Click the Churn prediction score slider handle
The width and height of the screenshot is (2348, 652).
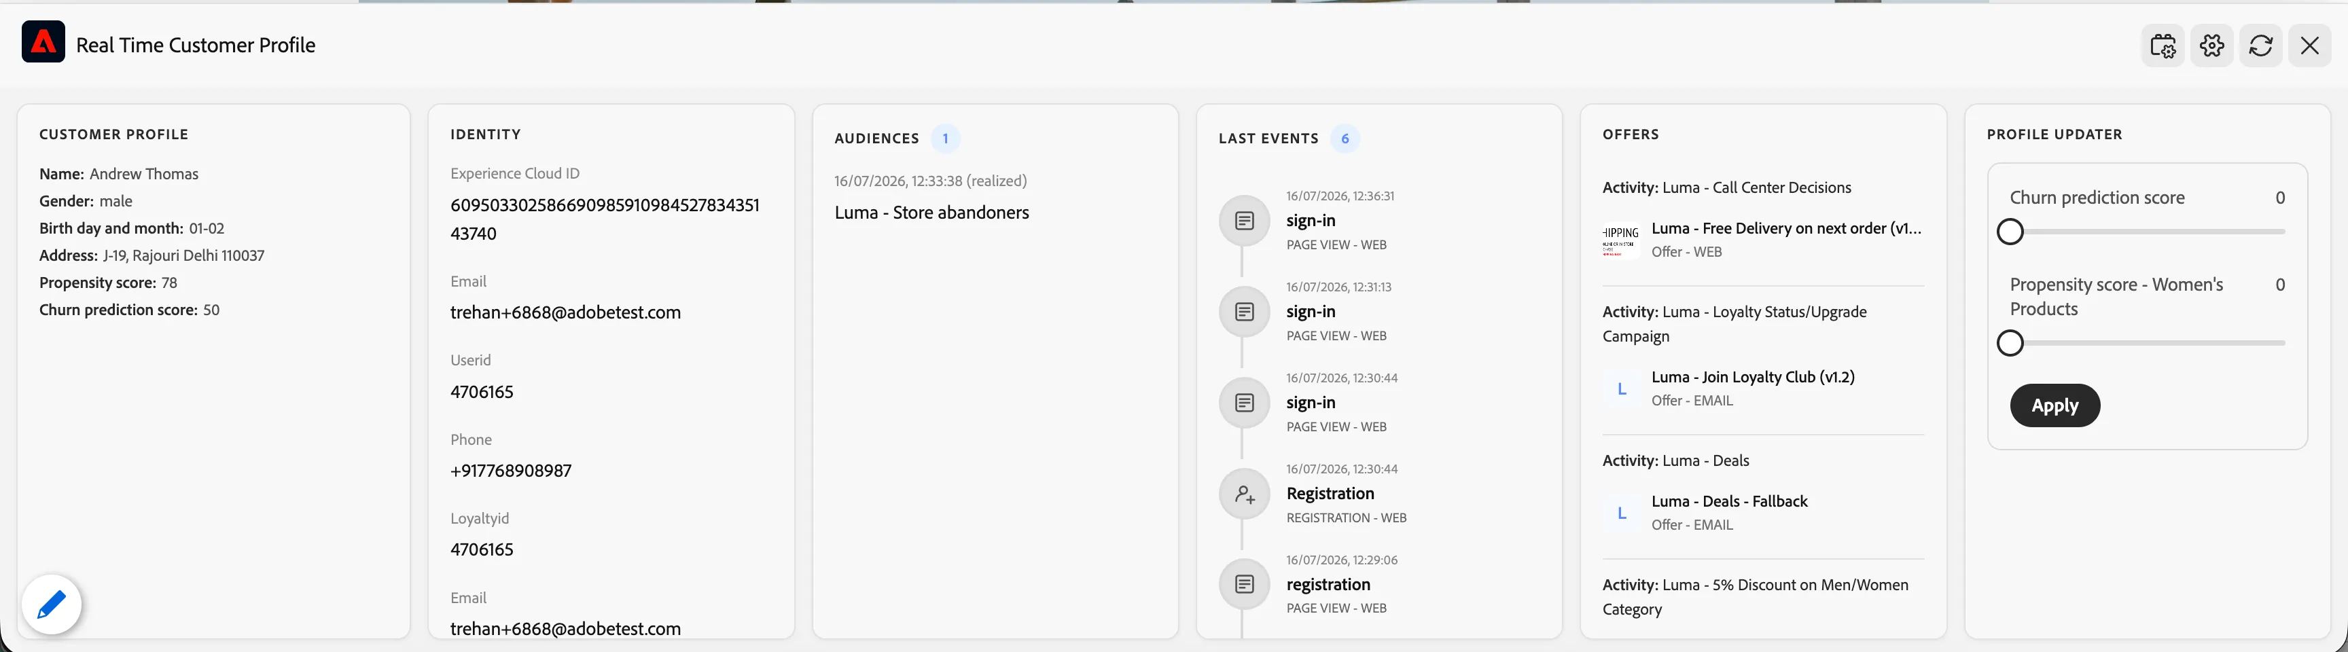click(x=2010, y=232)
